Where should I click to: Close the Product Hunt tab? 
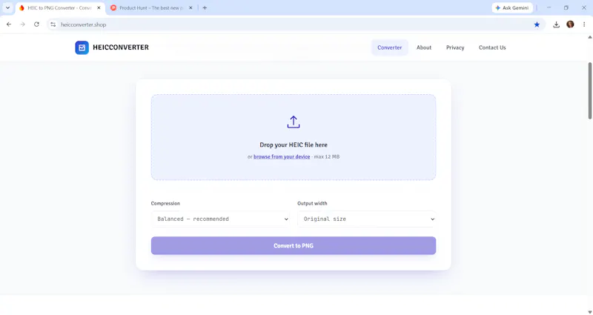pos(191,8)
